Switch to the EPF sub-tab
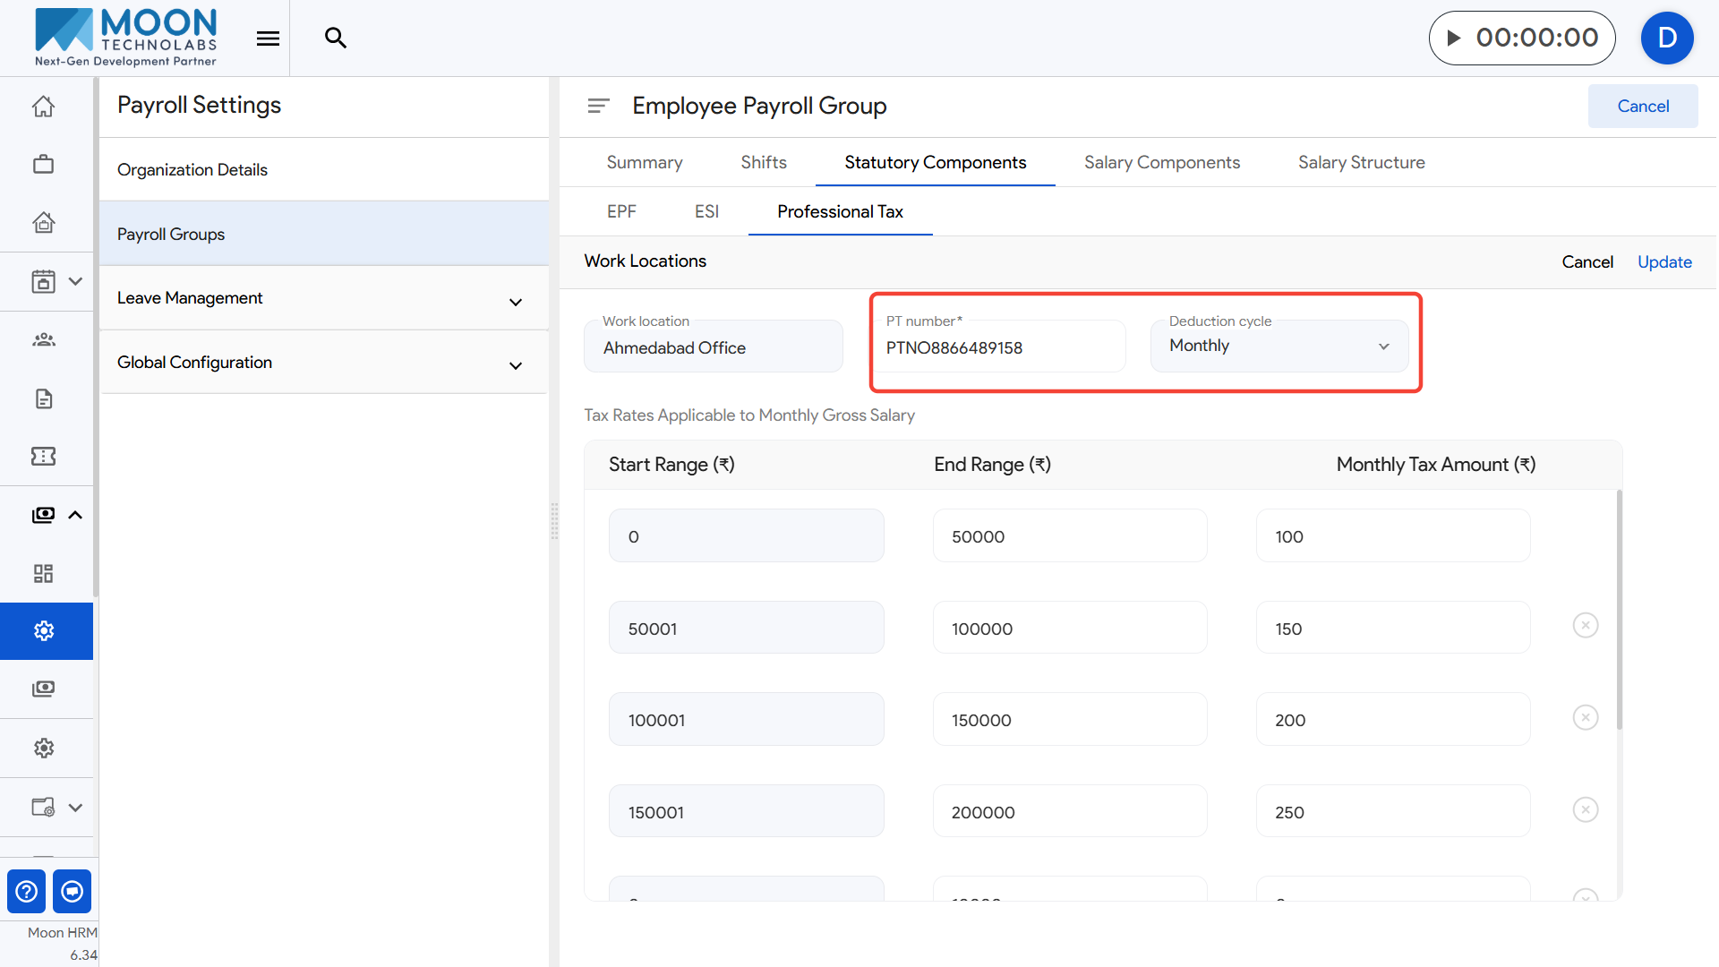Image resolution: width=1719 pixels, height=967 pixels. (620, 212)
